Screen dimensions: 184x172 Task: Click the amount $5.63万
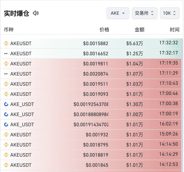point(134,43)
